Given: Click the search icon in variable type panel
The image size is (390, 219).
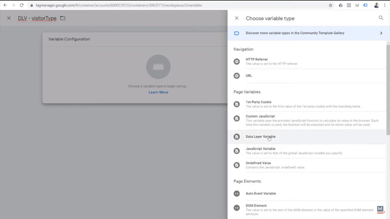Looking at the screenshot, I should point(381,18).
